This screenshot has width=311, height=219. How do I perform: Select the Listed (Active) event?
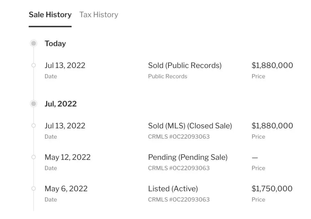coord(173,189)
